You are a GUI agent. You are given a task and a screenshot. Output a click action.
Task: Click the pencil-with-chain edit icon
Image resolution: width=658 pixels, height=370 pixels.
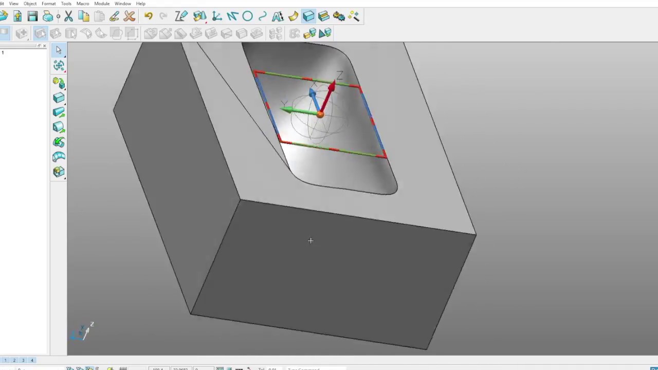tap(114, 16)
